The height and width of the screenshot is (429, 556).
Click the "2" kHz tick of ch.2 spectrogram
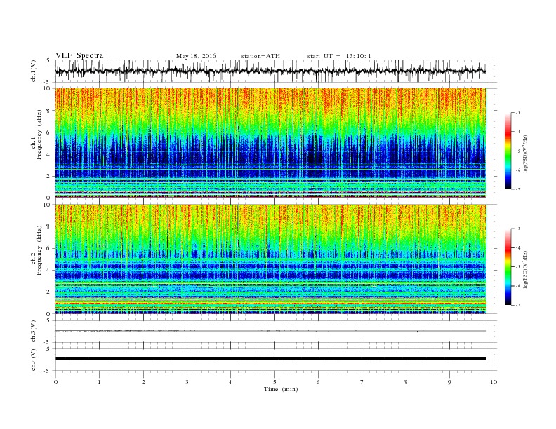tap(49, 292)
